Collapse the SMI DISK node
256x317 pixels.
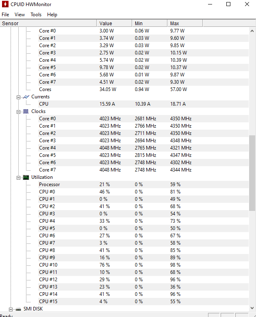coord(11,309)
